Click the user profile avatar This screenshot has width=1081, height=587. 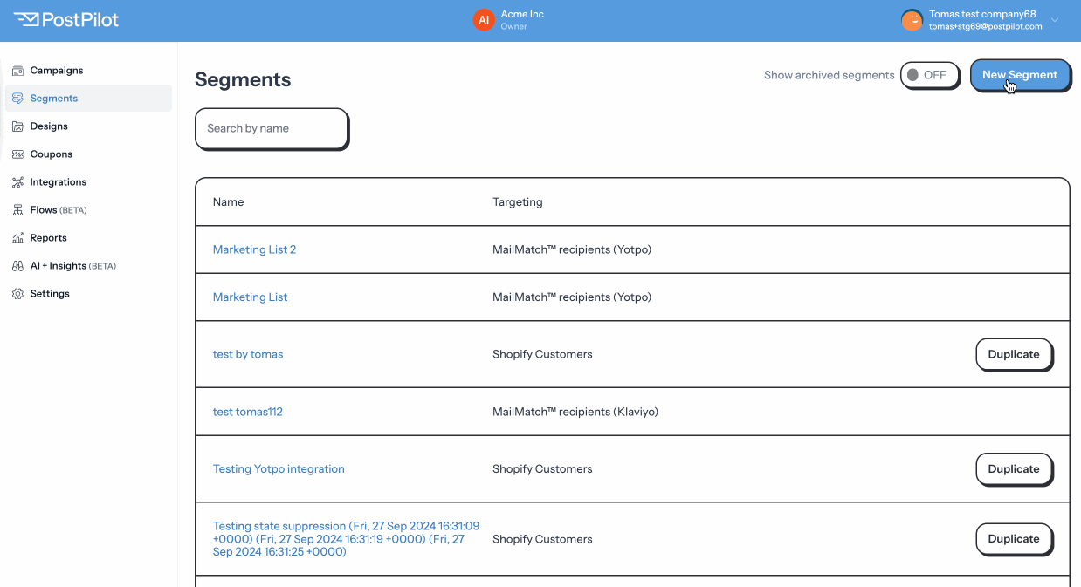912,20
